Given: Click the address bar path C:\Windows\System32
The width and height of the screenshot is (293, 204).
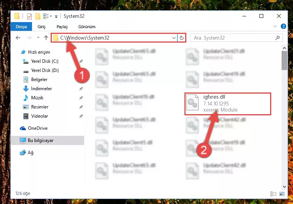Looking at the screenshot, I should 85,38.
